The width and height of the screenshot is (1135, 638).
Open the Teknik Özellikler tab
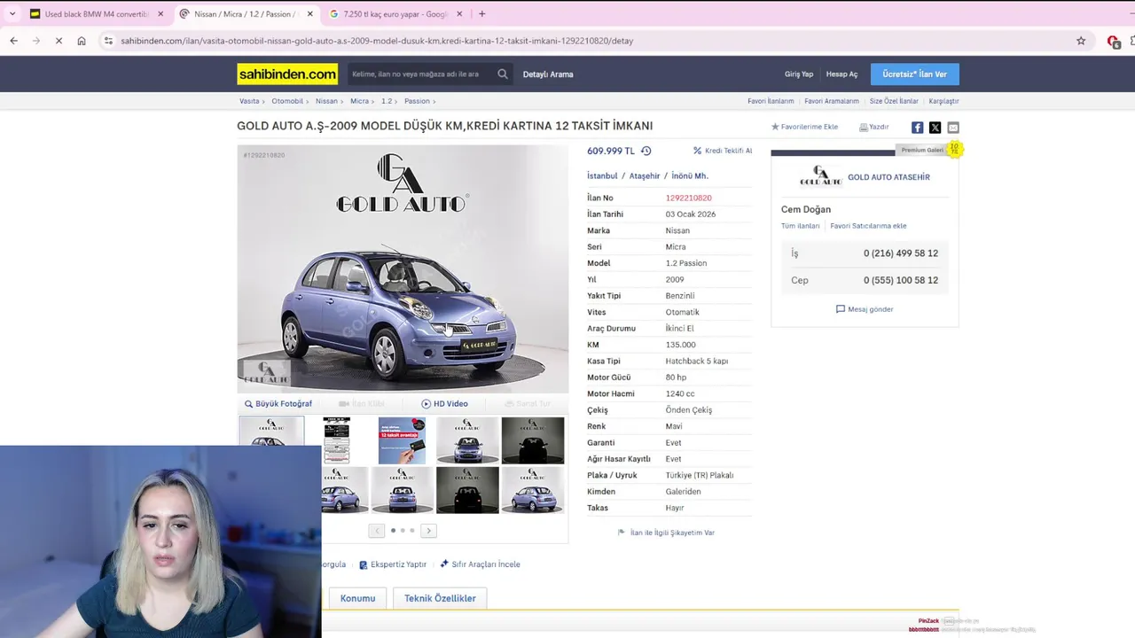click(x=440, y=598)
